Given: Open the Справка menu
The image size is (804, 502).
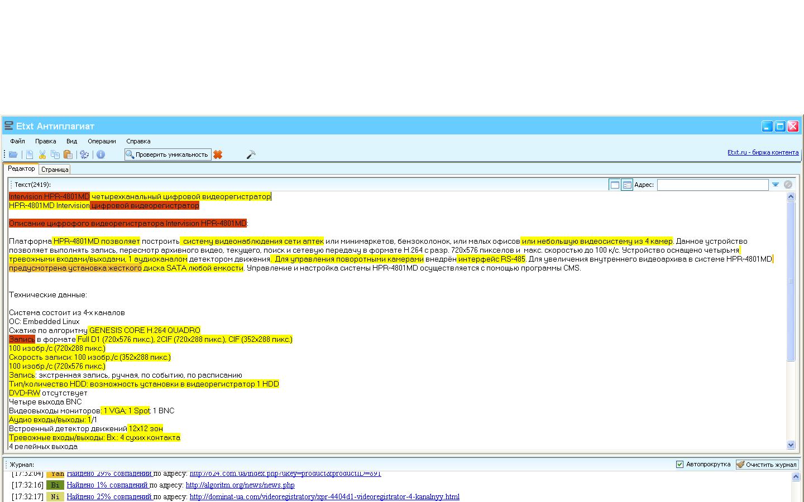Looking at the screenshot, I should point(138,141).
